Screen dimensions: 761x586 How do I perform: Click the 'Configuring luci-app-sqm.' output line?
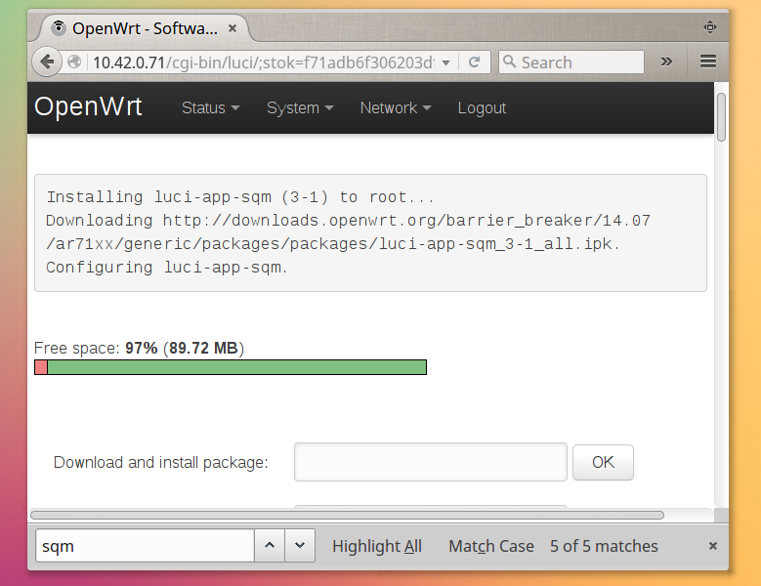(167, 268)
